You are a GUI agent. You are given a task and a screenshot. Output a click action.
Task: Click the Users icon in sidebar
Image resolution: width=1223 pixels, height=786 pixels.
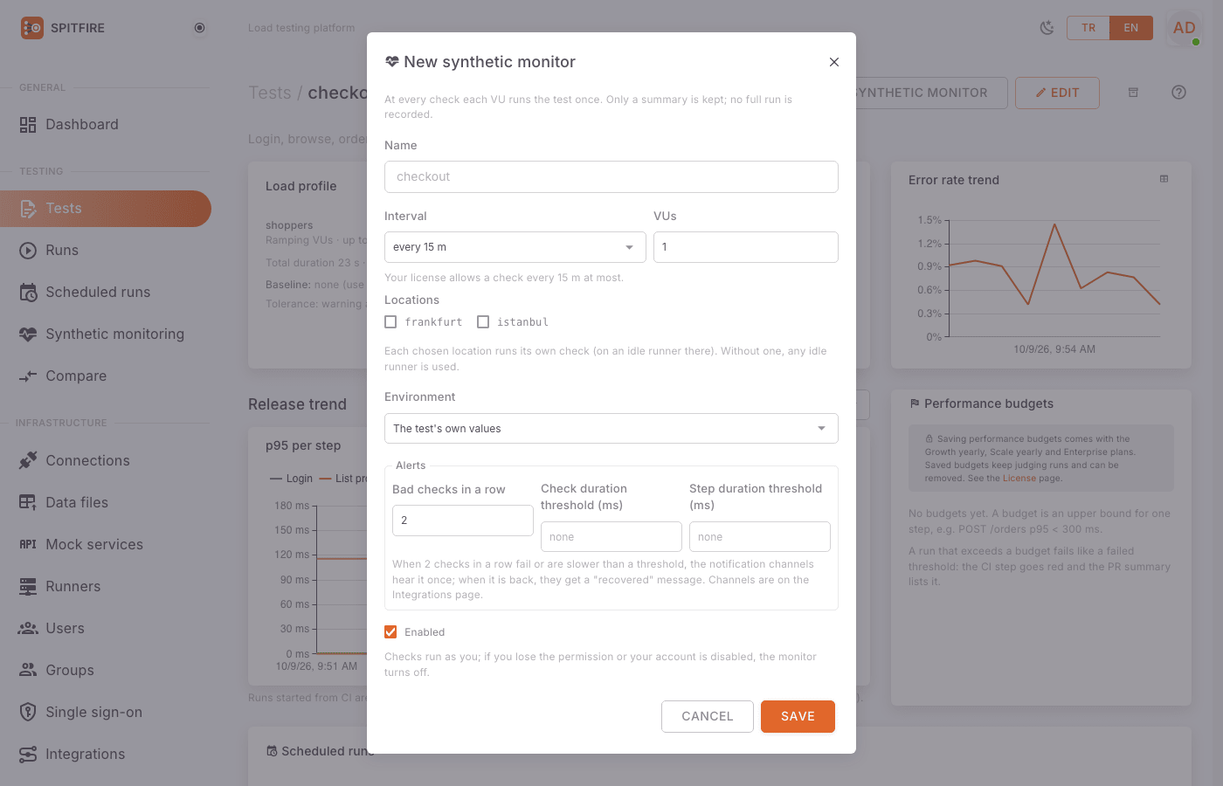(28, 628)
